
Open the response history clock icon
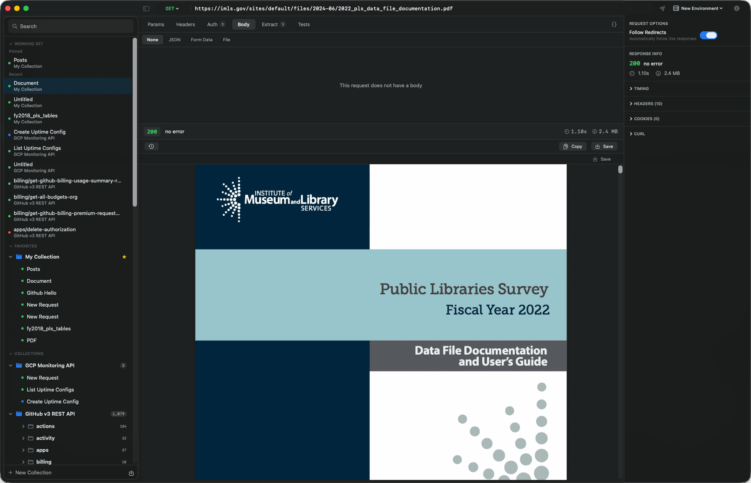pyautogui.click(x=151, y=146)
